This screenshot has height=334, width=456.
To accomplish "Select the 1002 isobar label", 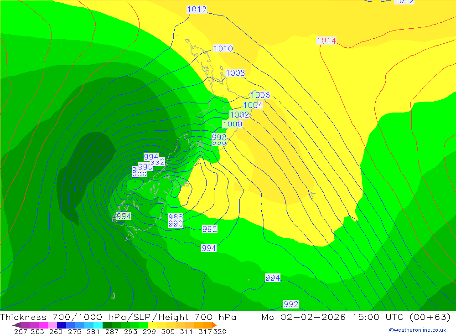I will 240,114.
